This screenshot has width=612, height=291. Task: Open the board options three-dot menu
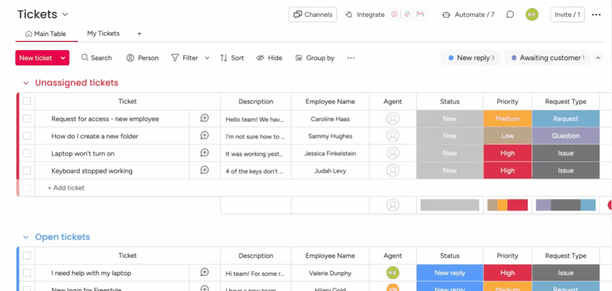click(596, 14)
